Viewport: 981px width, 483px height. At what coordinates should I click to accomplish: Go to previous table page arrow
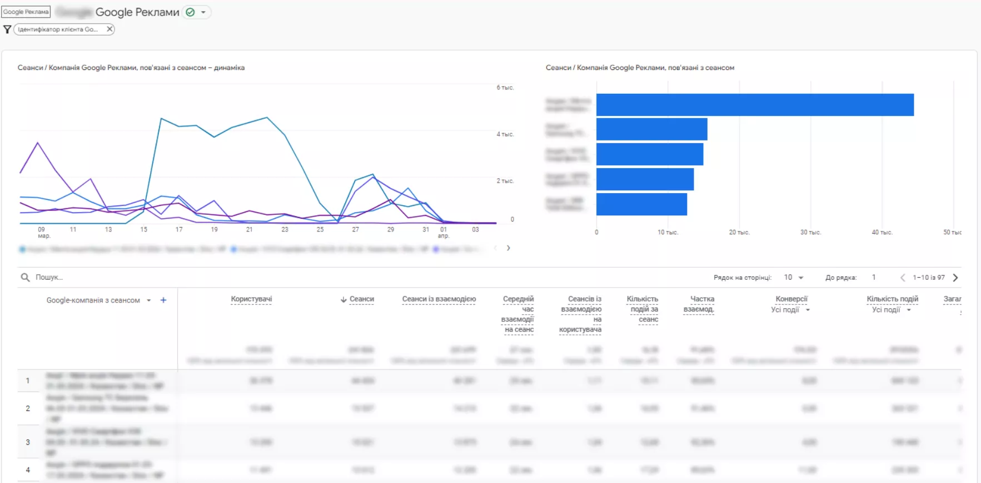click(902, 278)
